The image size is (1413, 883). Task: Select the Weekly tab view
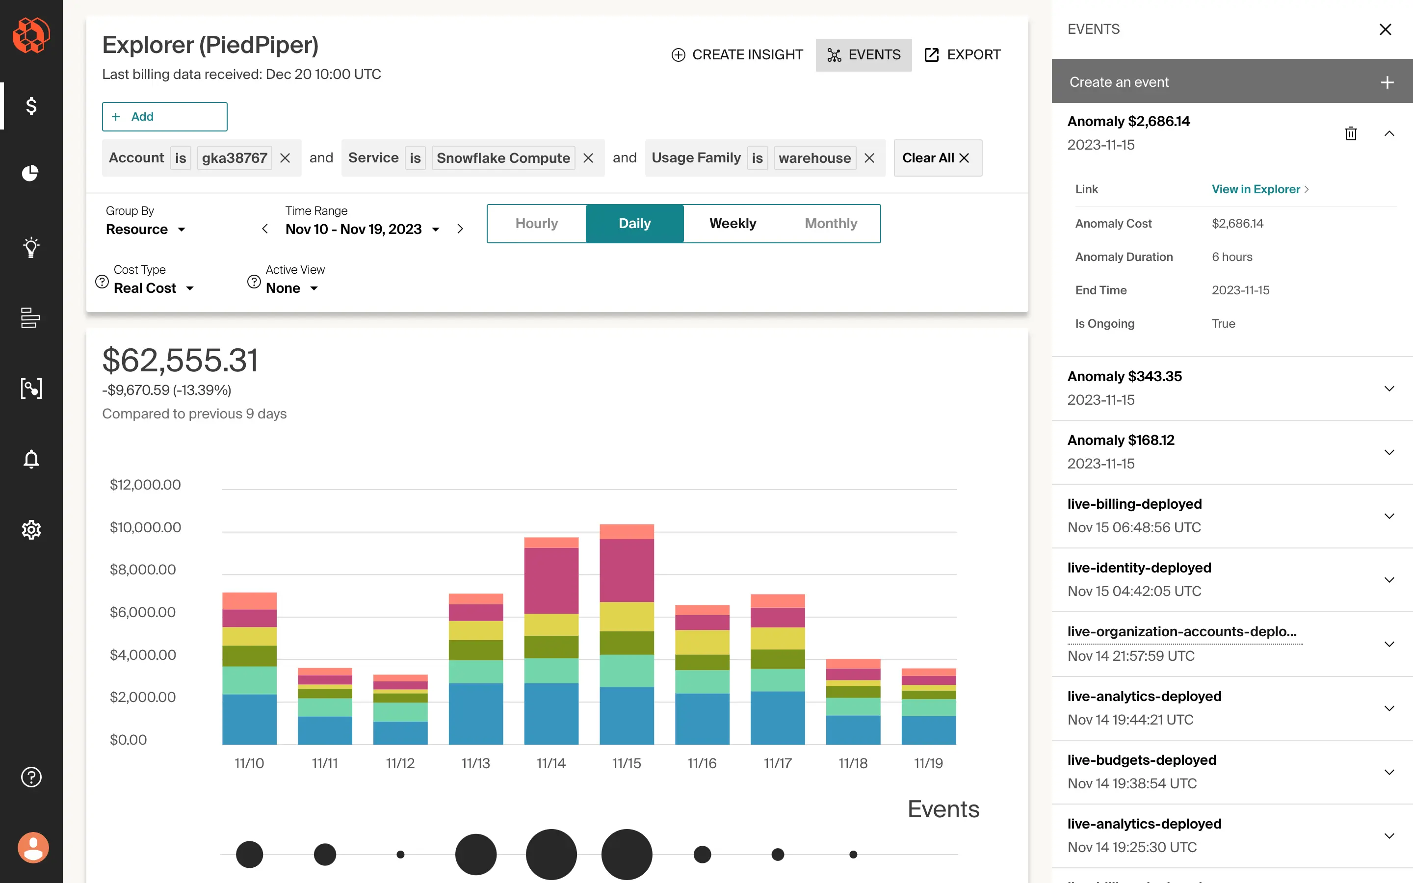point(732,223)
